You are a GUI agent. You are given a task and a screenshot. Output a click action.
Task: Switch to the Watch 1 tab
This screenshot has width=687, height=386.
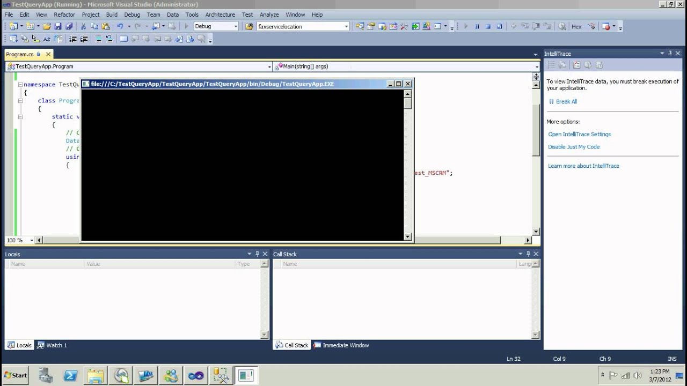[52, 345]
